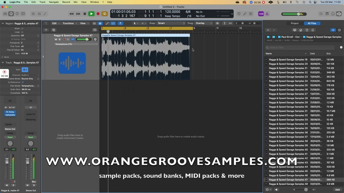The width and height of the screenshot is (344, 193).
Task: Adjust horizontal zoom slider
Action: 254,23
